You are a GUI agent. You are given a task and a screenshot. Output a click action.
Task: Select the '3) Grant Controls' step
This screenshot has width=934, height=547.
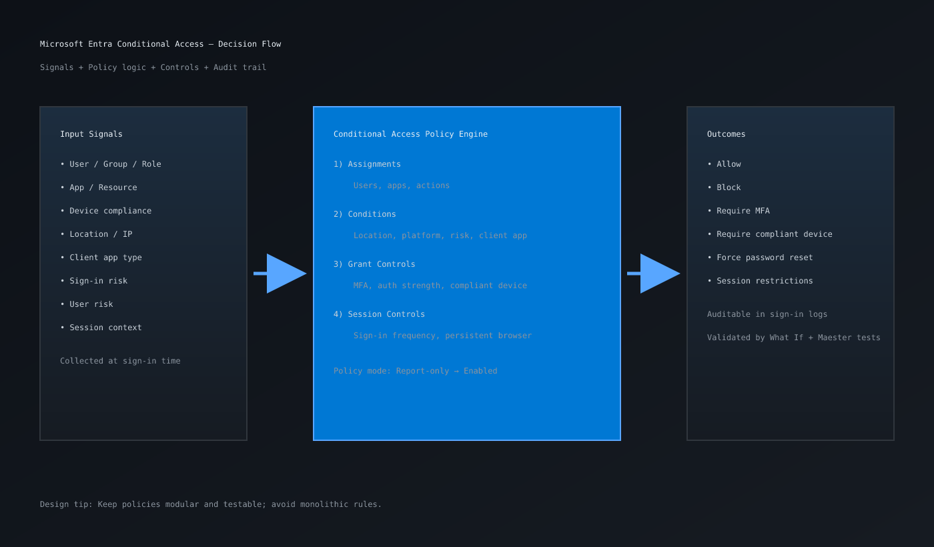coord(374,264)
